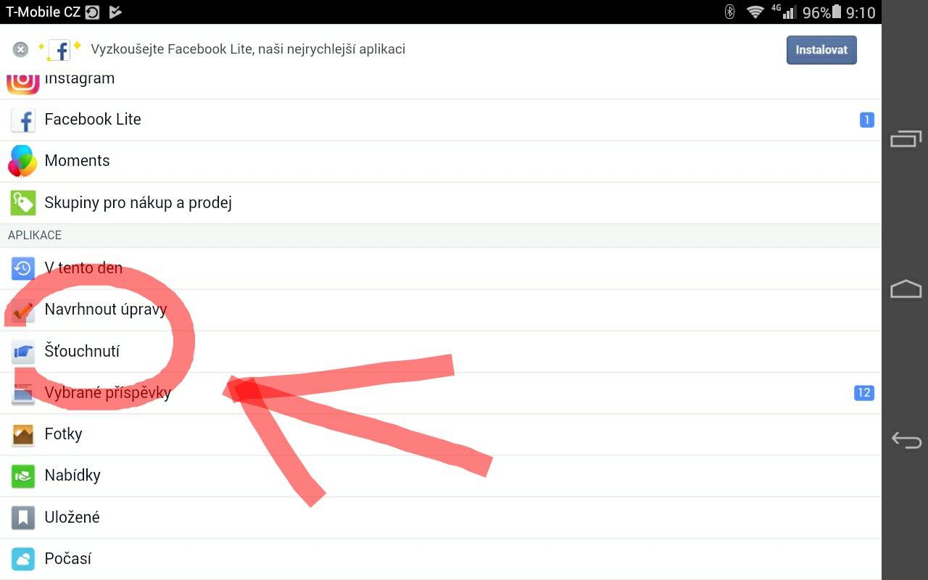Tap the Šťouchnutí pointing hand icon
Viewport: 928px width, 580px height.
pos(23,352)
